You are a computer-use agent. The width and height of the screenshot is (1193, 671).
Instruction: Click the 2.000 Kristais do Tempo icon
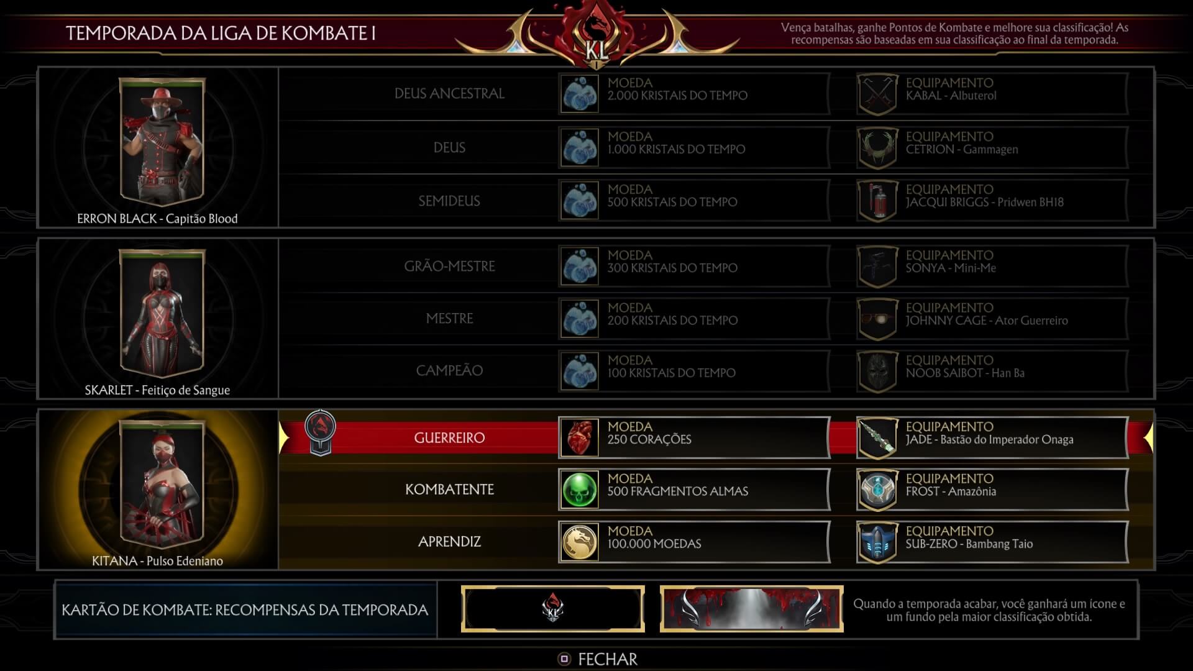tap(579, 94)
